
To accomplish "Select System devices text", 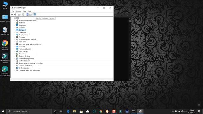I will (24, 68).
